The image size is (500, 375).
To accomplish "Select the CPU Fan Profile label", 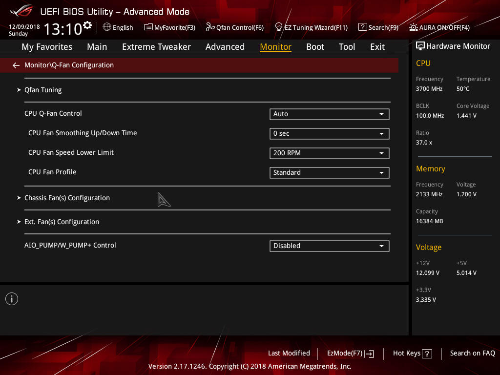I will 52,172.
